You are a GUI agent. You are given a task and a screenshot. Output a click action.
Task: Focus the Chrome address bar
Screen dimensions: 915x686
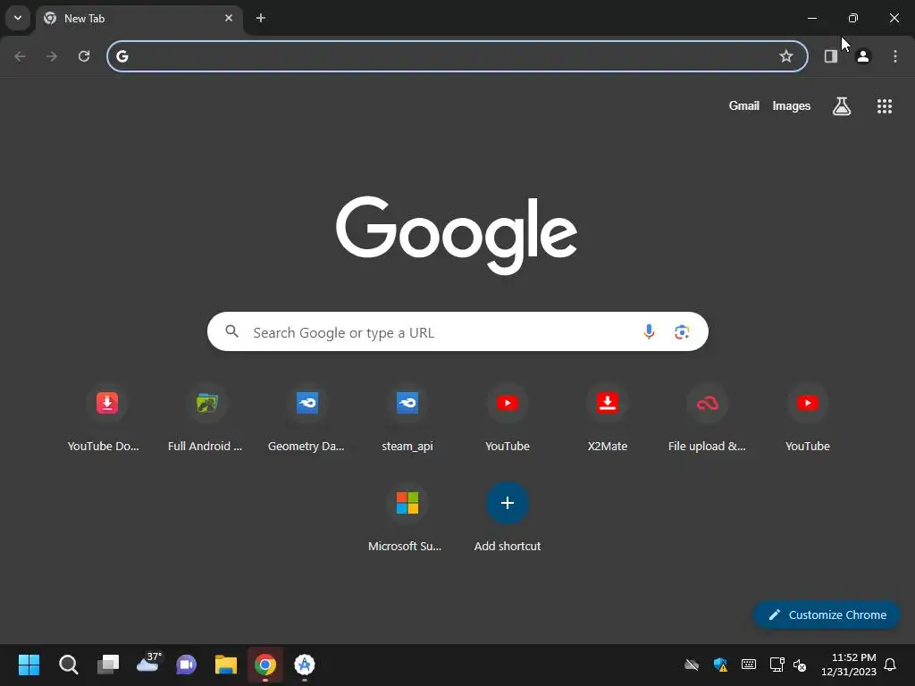(x=457, y=56)
